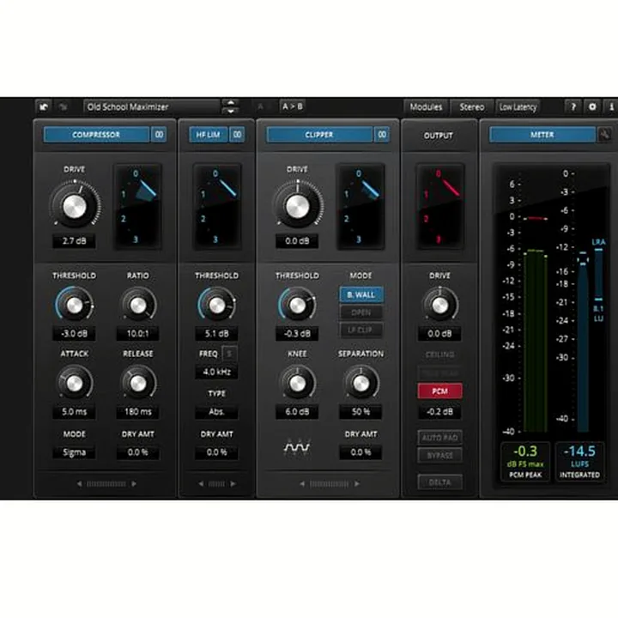This screenshot has height=618, width=618.
Task: Click the Low Latency mode button
Action: coord(518,106)
